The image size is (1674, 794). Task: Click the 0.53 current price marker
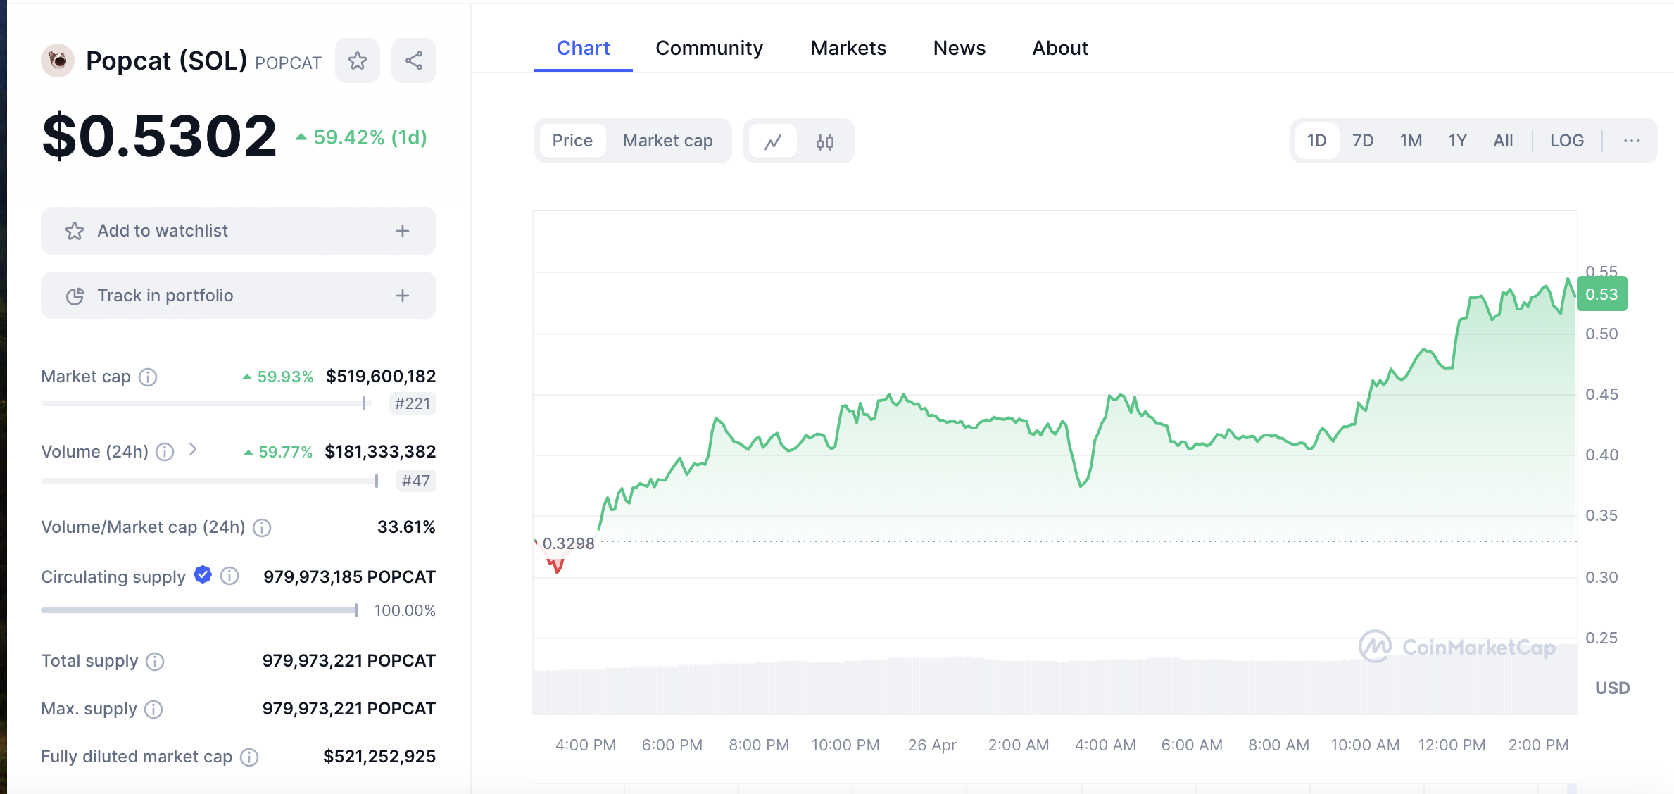click(1601, 294)
